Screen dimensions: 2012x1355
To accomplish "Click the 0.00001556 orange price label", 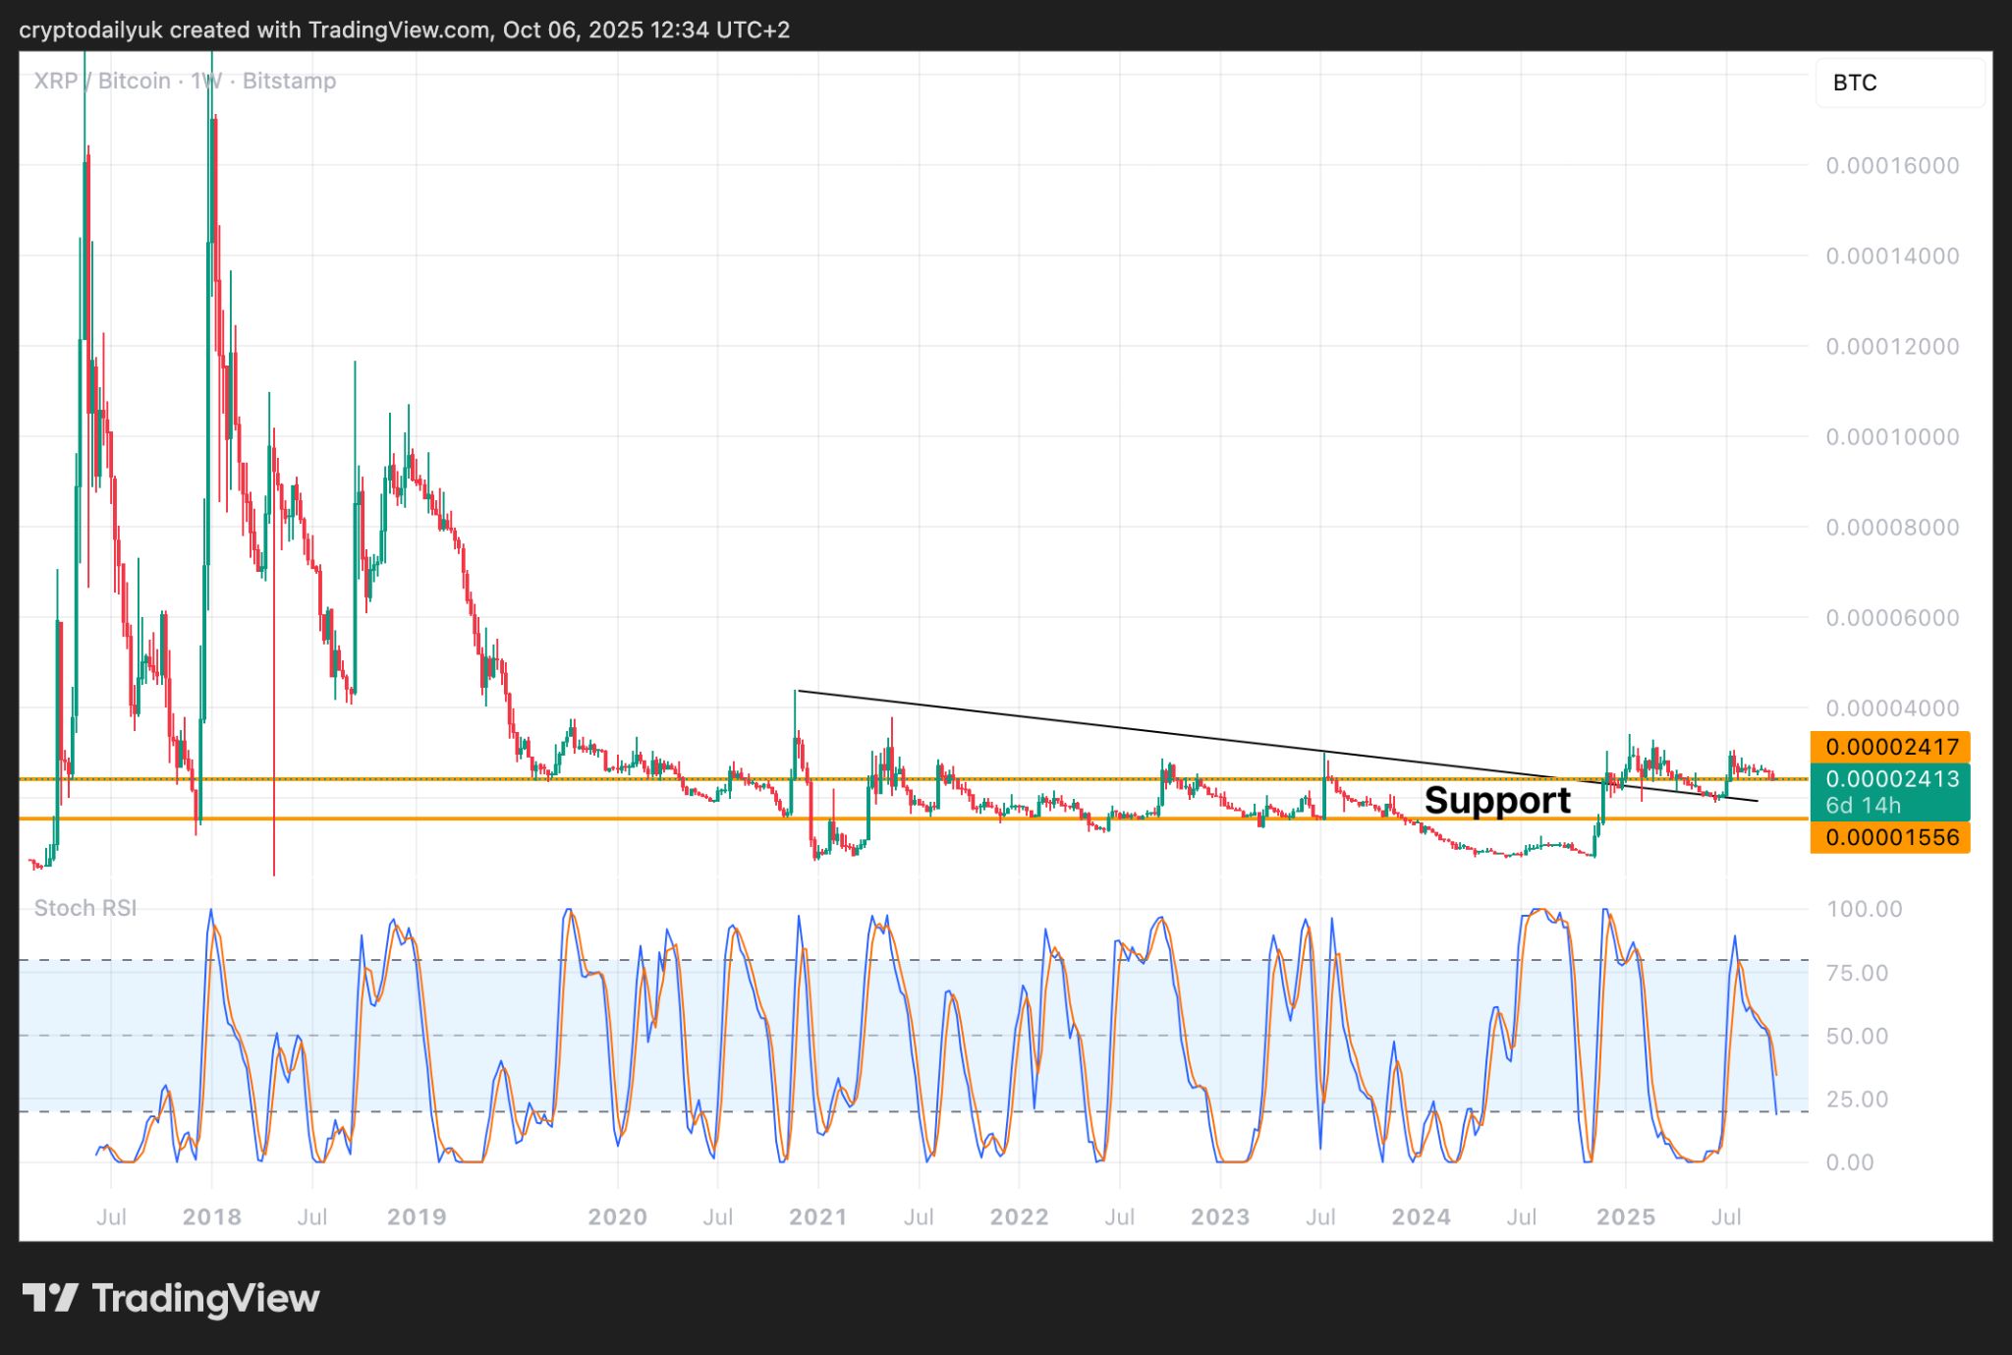I will [x=1891, y=837].
